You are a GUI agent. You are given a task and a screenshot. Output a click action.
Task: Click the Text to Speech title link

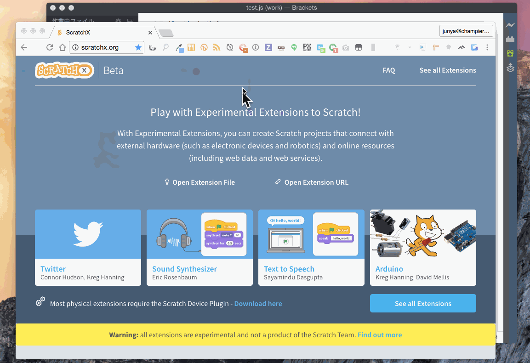[289, 269]
